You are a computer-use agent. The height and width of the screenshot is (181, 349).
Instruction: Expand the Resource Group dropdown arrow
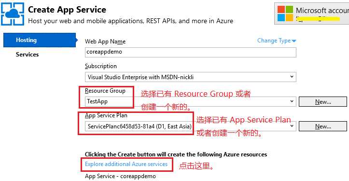[x=292, y=101]
